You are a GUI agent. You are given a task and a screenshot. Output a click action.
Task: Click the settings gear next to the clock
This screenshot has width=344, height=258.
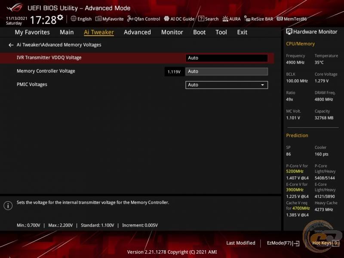pyautogui.click(x=60, y=17)
